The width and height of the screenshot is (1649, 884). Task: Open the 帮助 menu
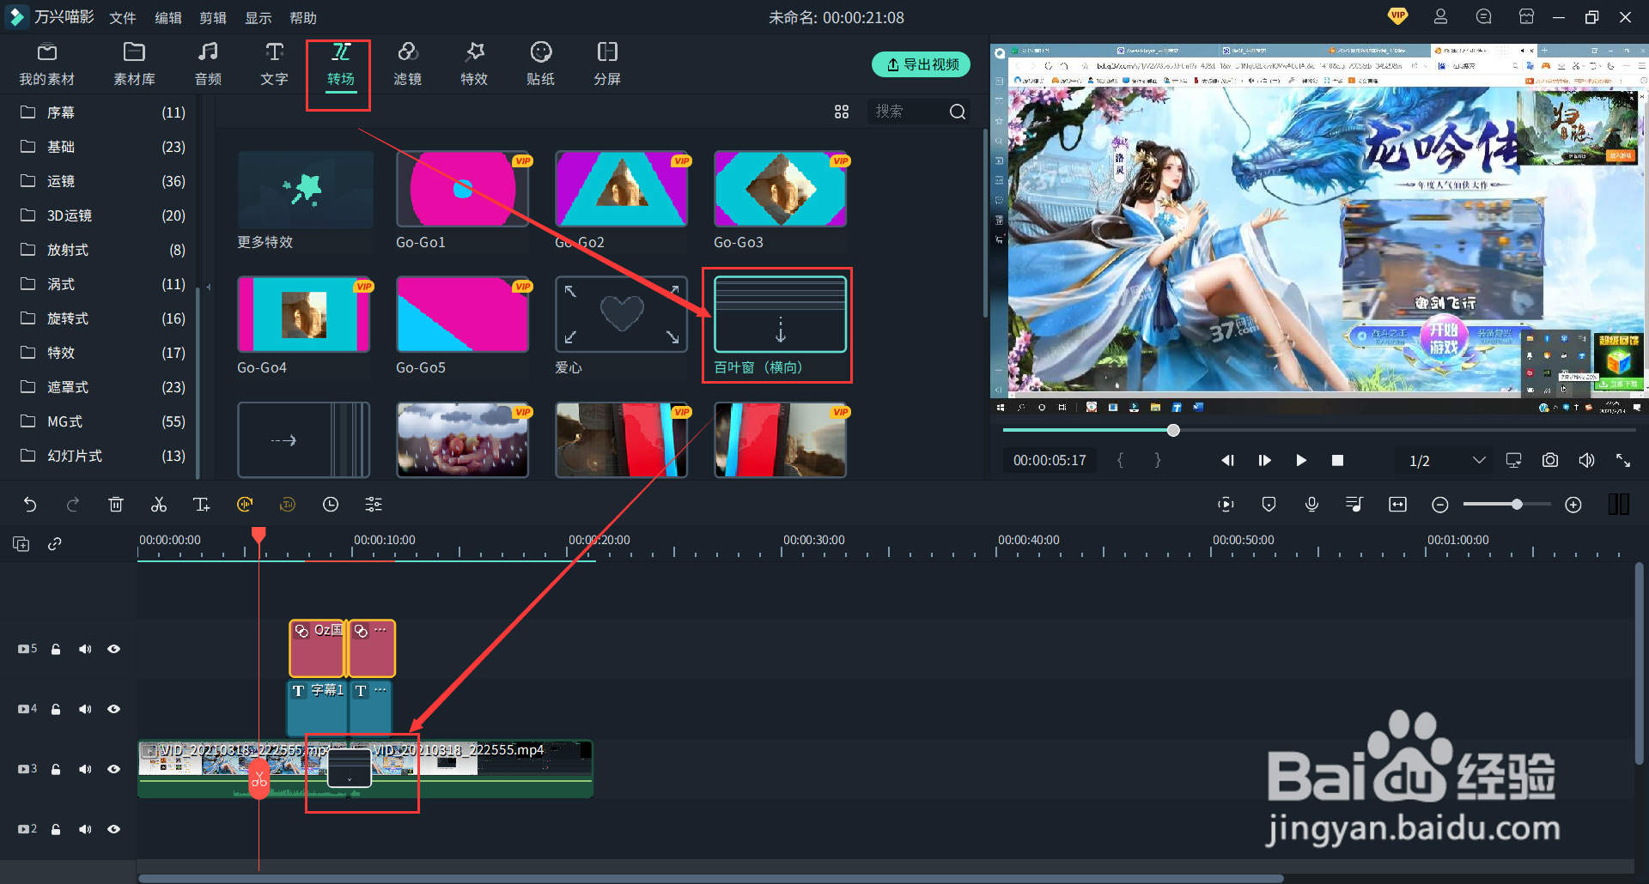coord(303,18)
